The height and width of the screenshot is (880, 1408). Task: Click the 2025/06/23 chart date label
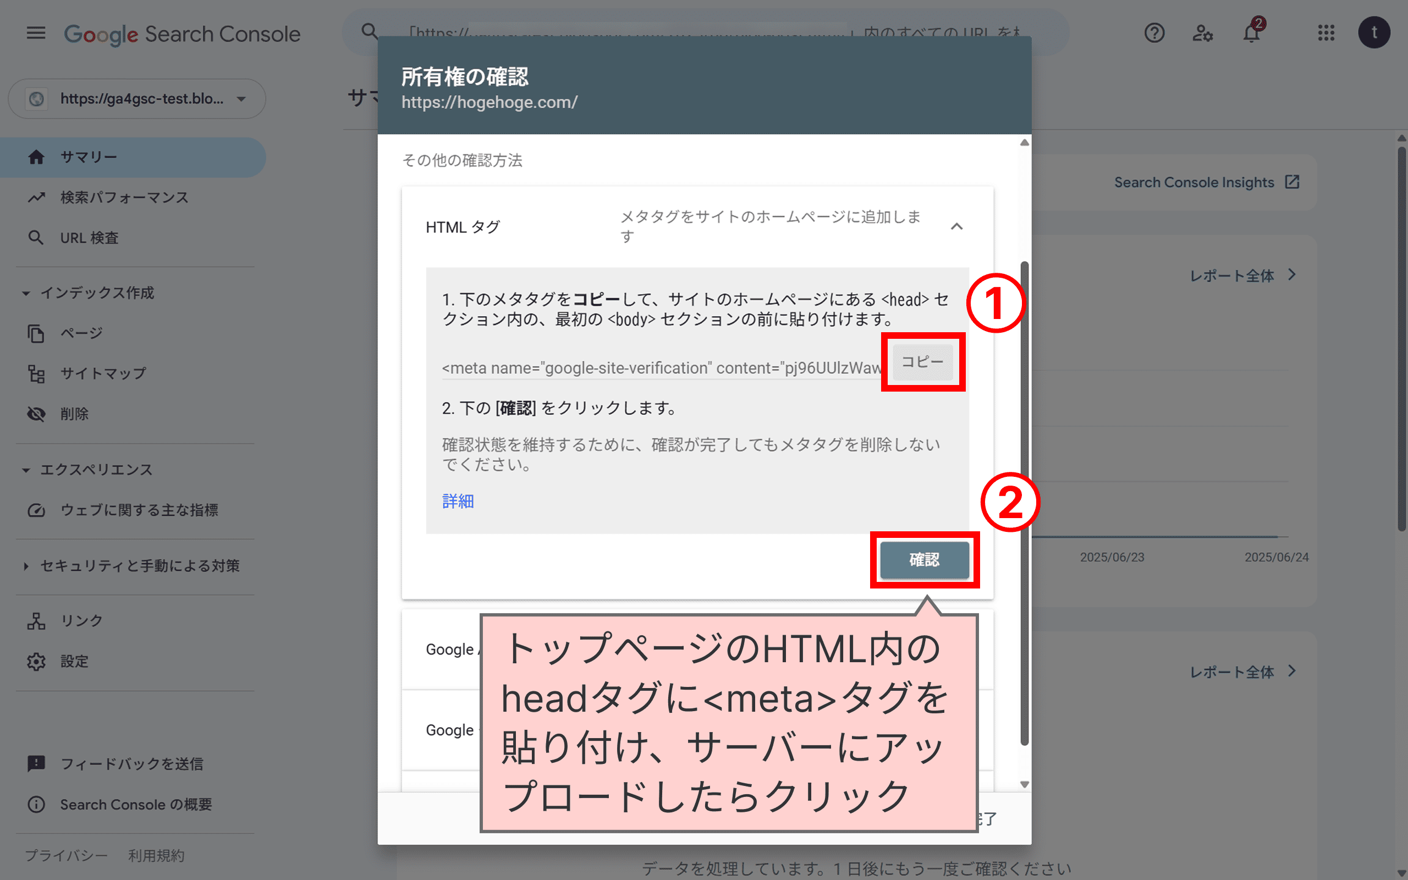tap(1112, 558)
